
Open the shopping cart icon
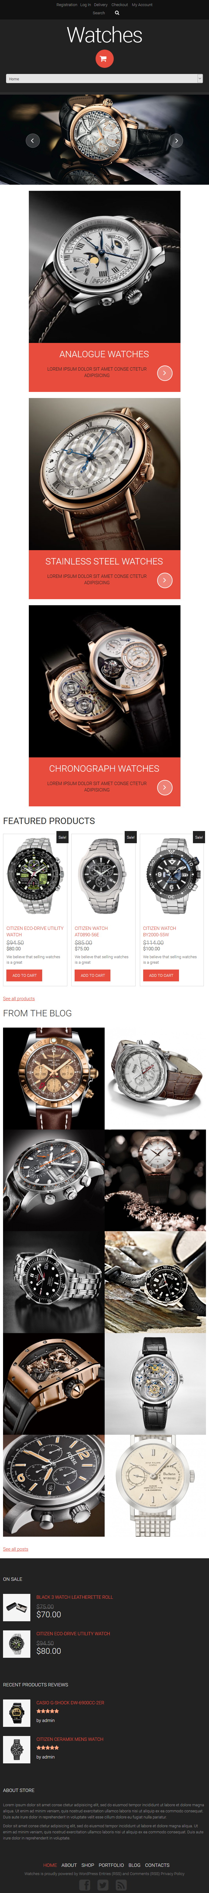click(104, 59)
